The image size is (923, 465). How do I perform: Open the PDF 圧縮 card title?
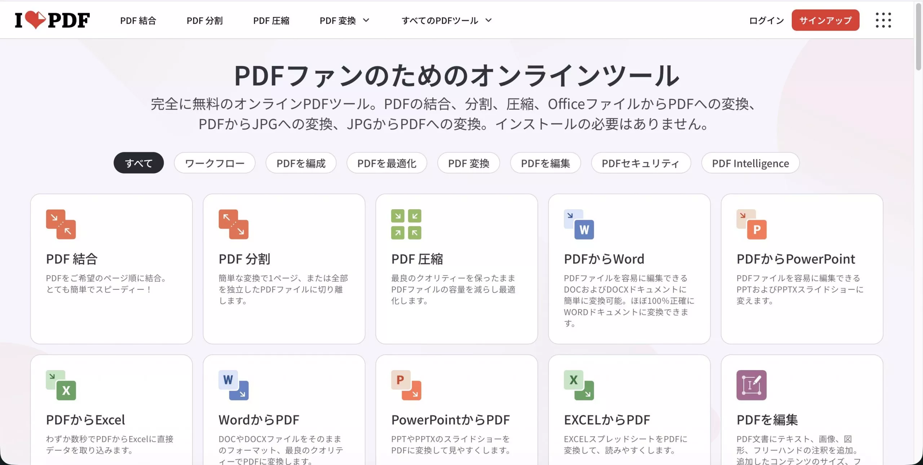tap(417, 259)
